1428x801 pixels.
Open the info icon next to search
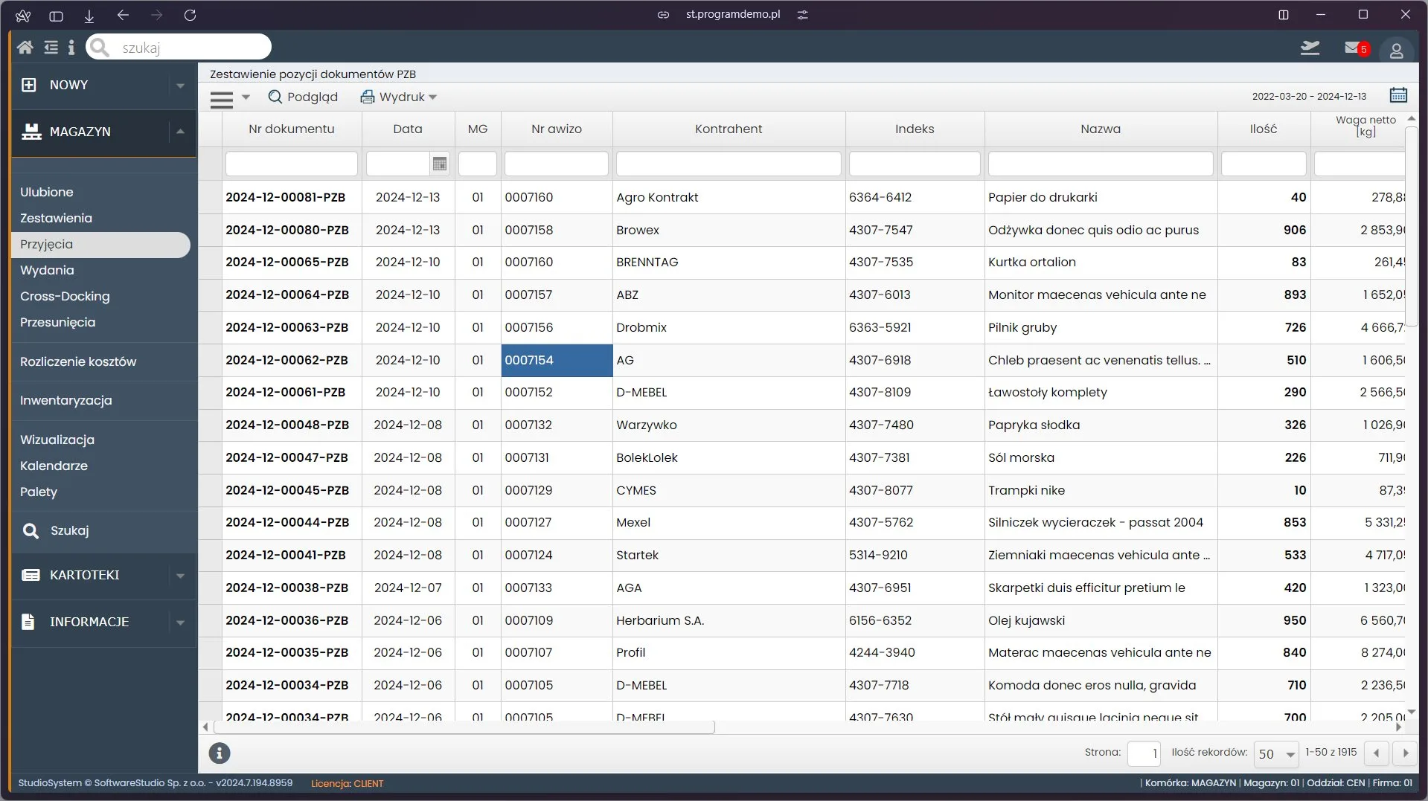[x=71, y=48]
